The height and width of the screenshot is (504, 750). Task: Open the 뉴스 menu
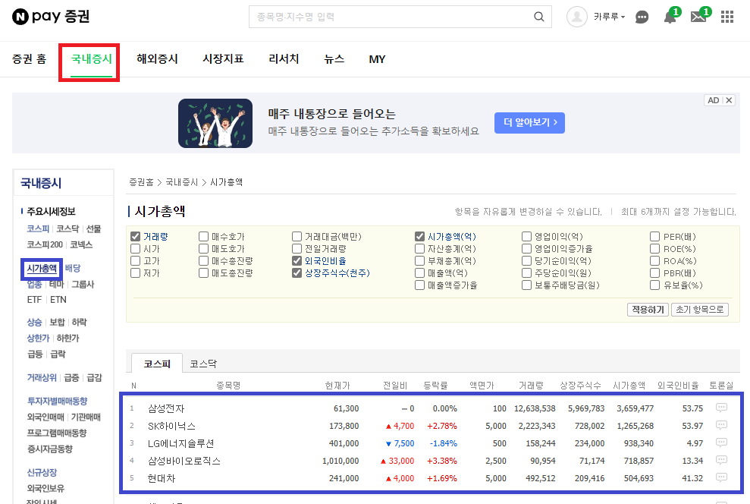pos(334,59)
